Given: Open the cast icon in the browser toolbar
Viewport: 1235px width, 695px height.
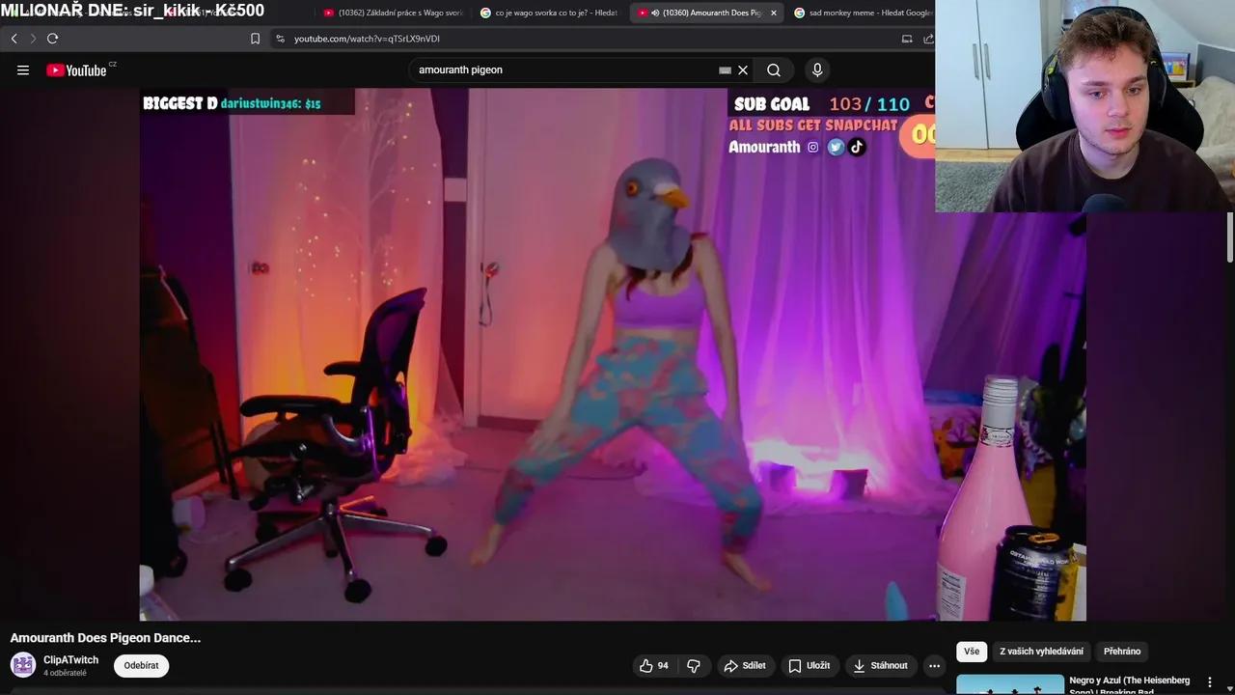Looking at the screenshot, I should (x=906, y=39).
